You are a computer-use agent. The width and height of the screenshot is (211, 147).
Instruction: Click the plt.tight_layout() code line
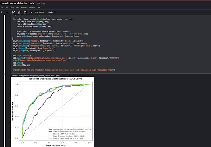click(x=22, y=55)
